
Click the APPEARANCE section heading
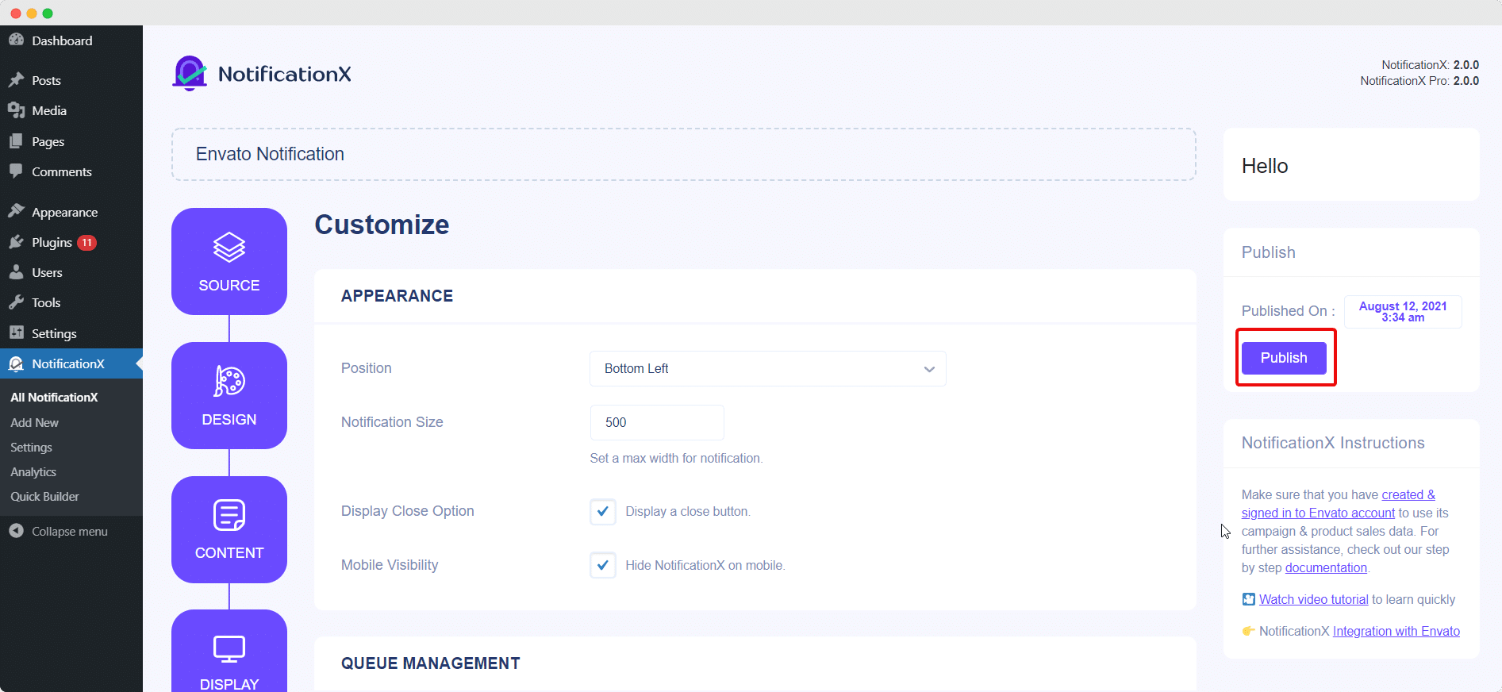click(x=397, y=296)
